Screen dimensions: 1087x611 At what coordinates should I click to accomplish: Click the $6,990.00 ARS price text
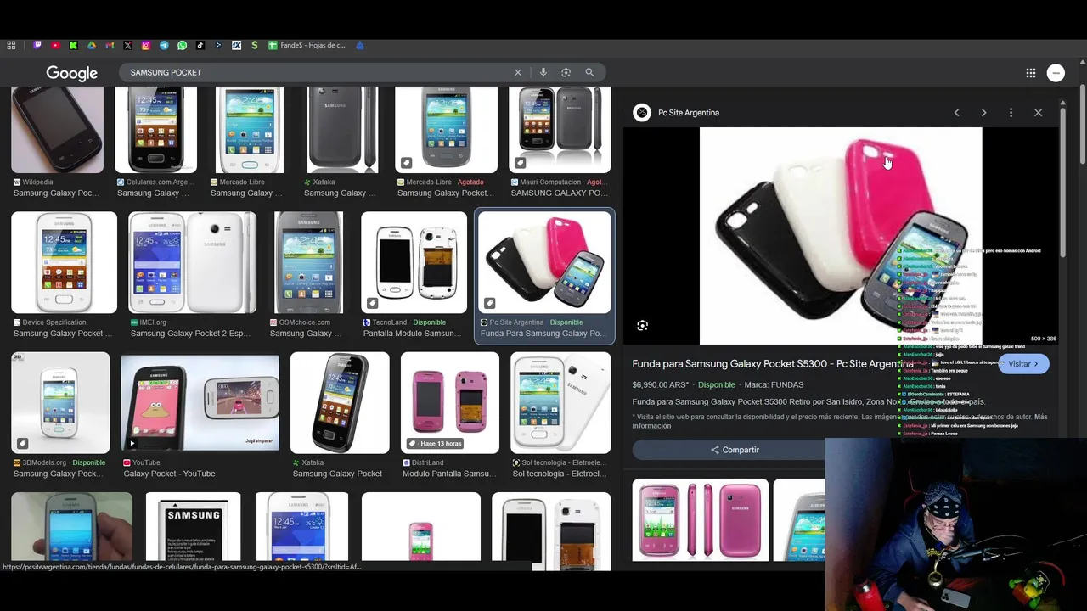(x=660, y=384)
